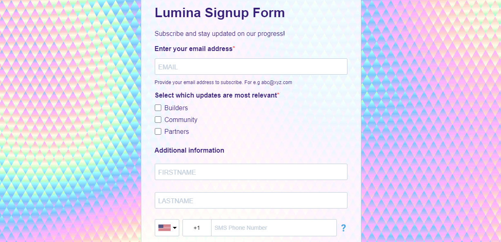Enable the Community checkbox
The image size is (501, 242).
click(x=158, y=120)
